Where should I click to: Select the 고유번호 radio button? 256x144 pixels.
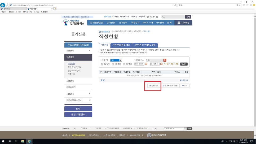pyautogui.click(x=124, y=64)
